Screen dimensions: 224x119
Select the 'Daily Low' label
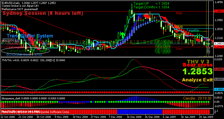pos(95,49)
